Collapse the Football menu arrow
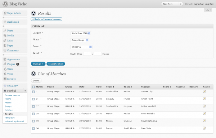This screenshot has height=138, width=216. (x=25, y=90)
